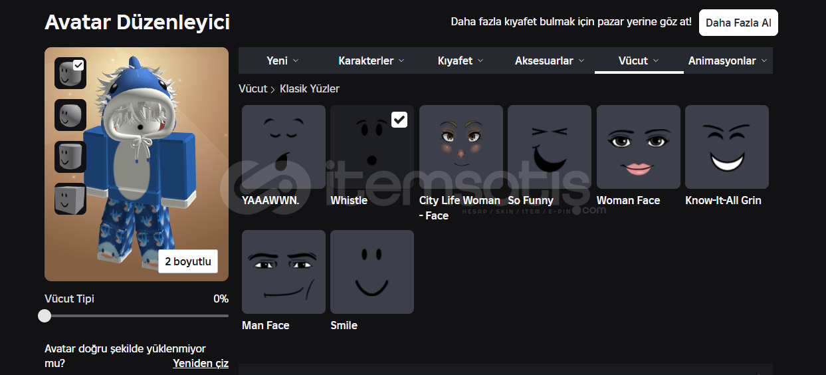Screen dimensions: 826x375
Task: Select the Whistle face thumbnail
Action: click(372, 147)
